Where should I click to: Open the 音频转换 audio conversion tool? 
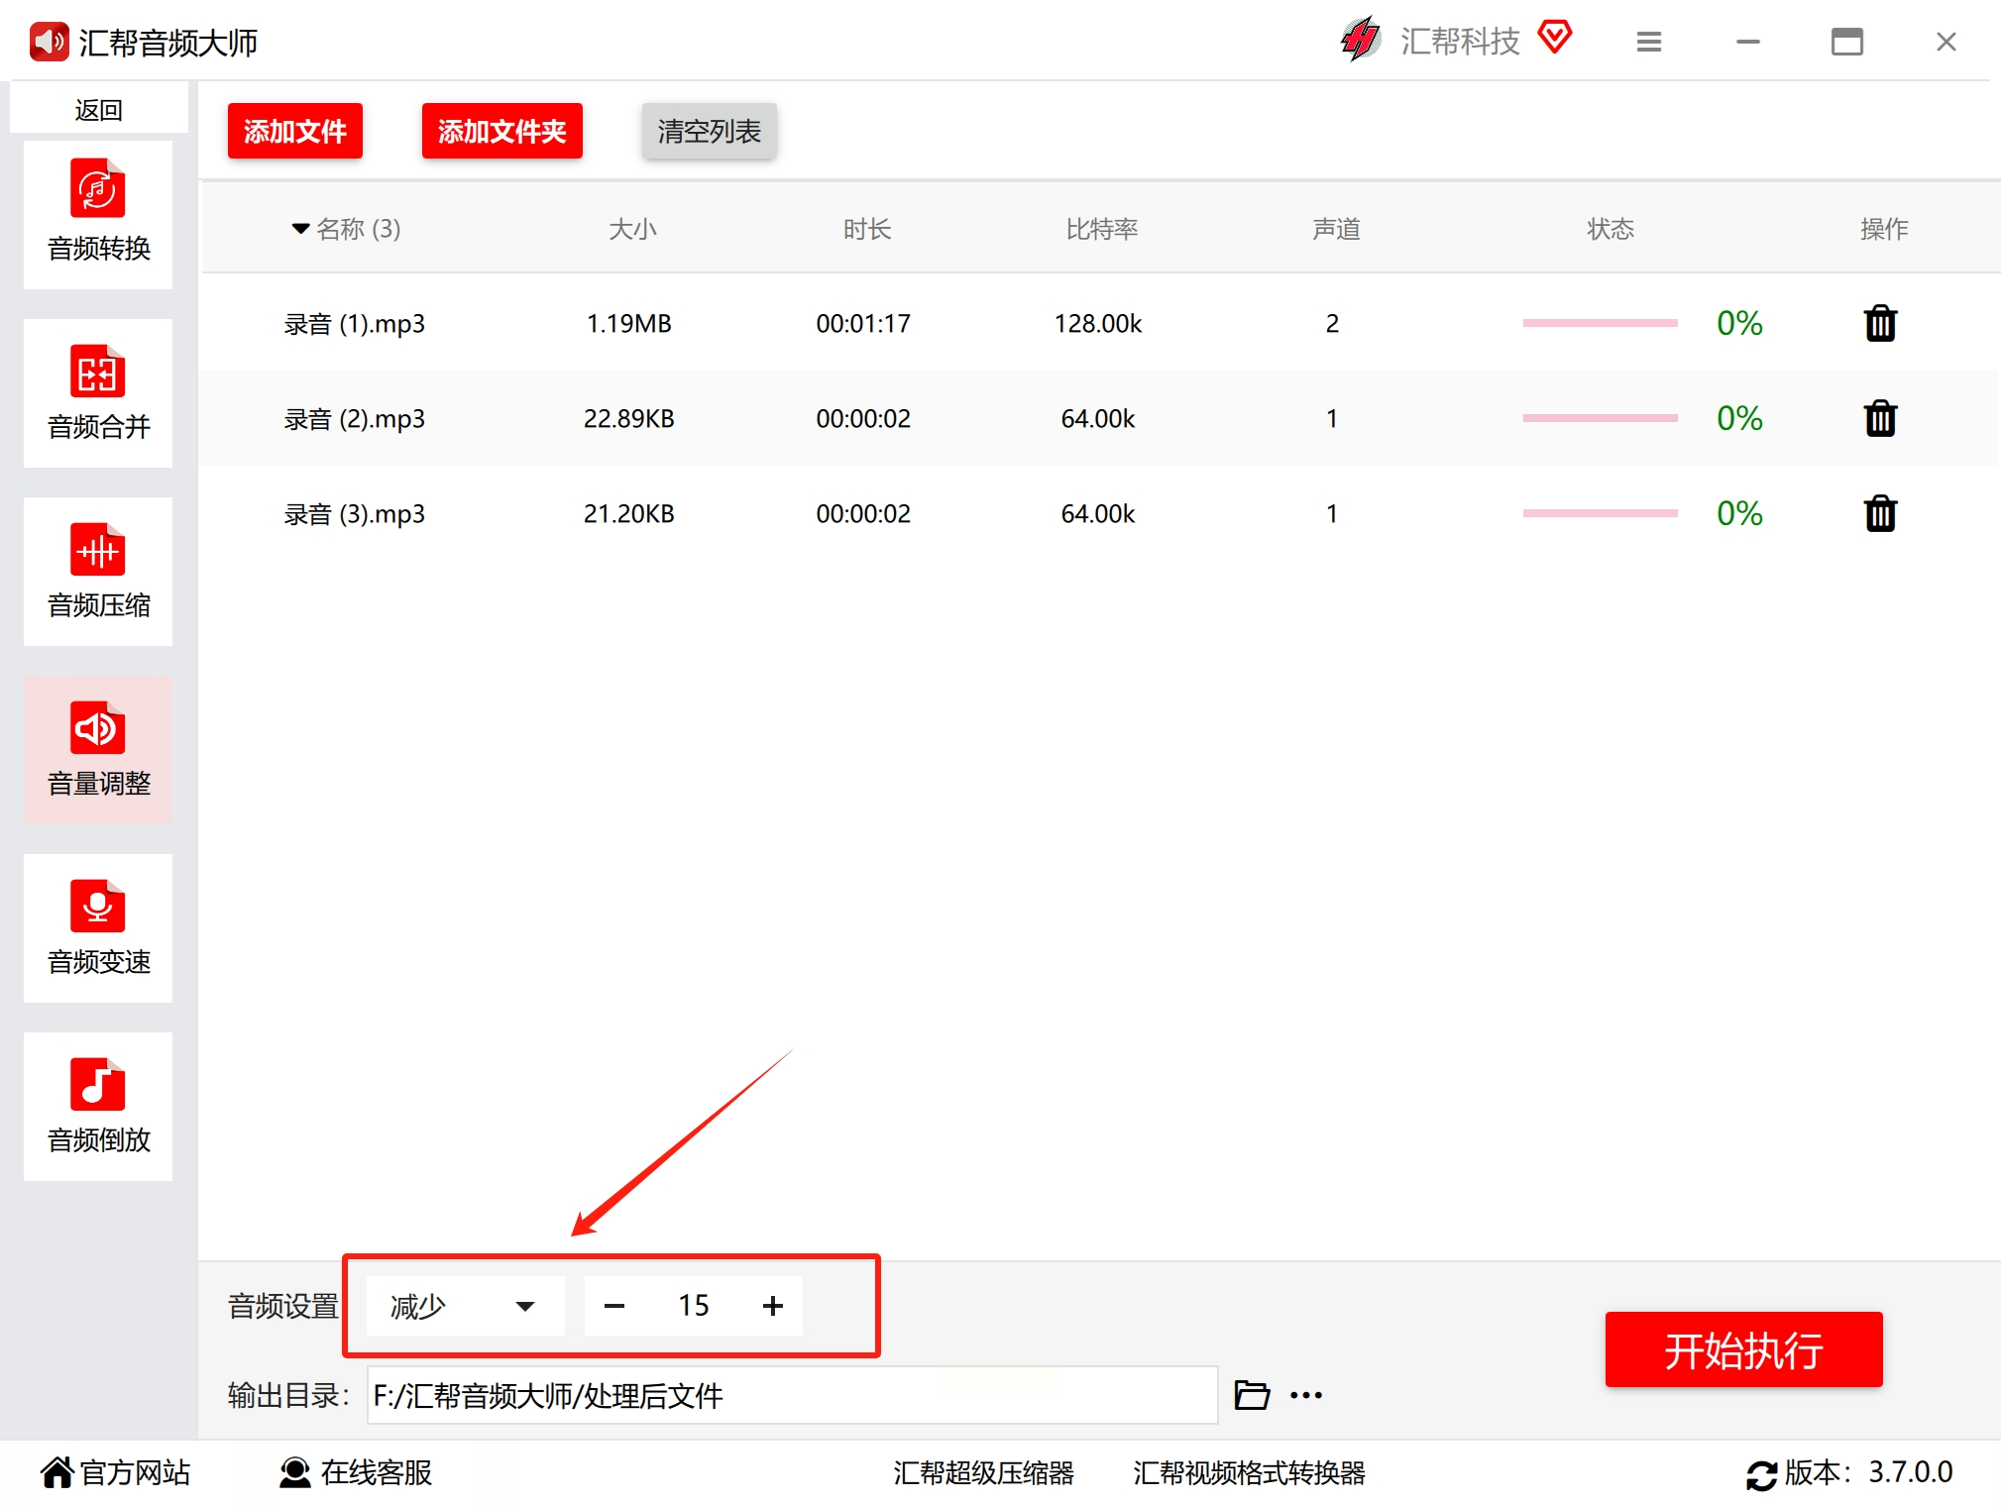(98, 214)
